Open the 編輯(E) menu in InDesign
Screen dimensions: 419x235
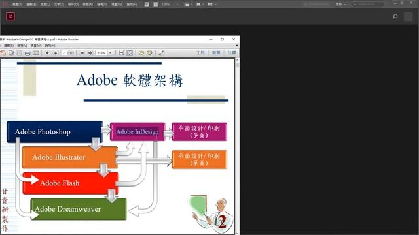coord(31,5)
